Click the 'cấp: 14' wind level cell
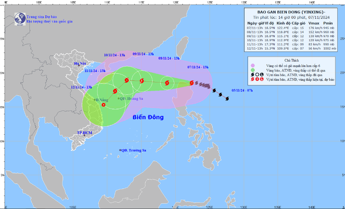 pyautogui.click(x=298, y=32)
